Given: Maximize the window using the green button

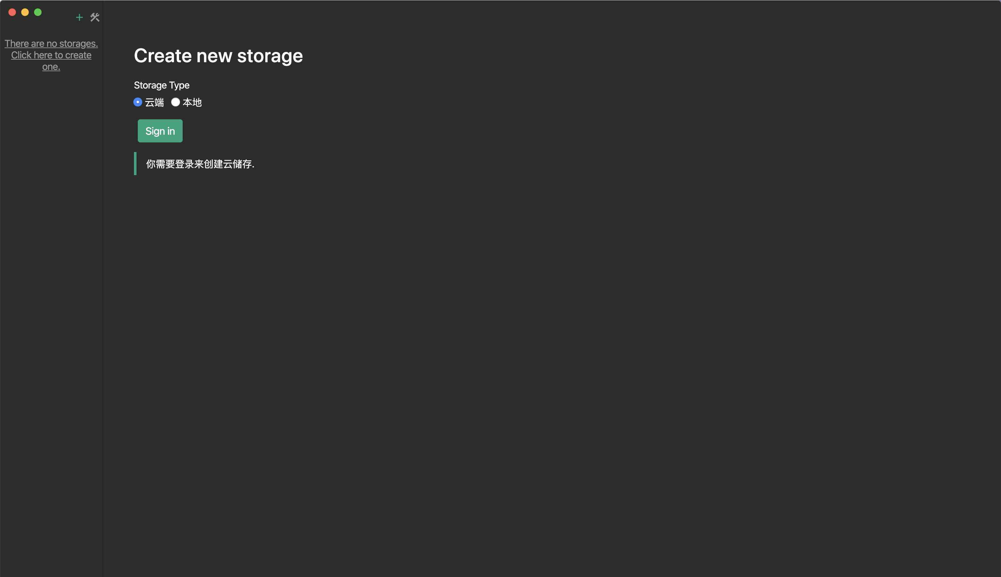Looking at the screenshot, I should click(x=37, y=12).
